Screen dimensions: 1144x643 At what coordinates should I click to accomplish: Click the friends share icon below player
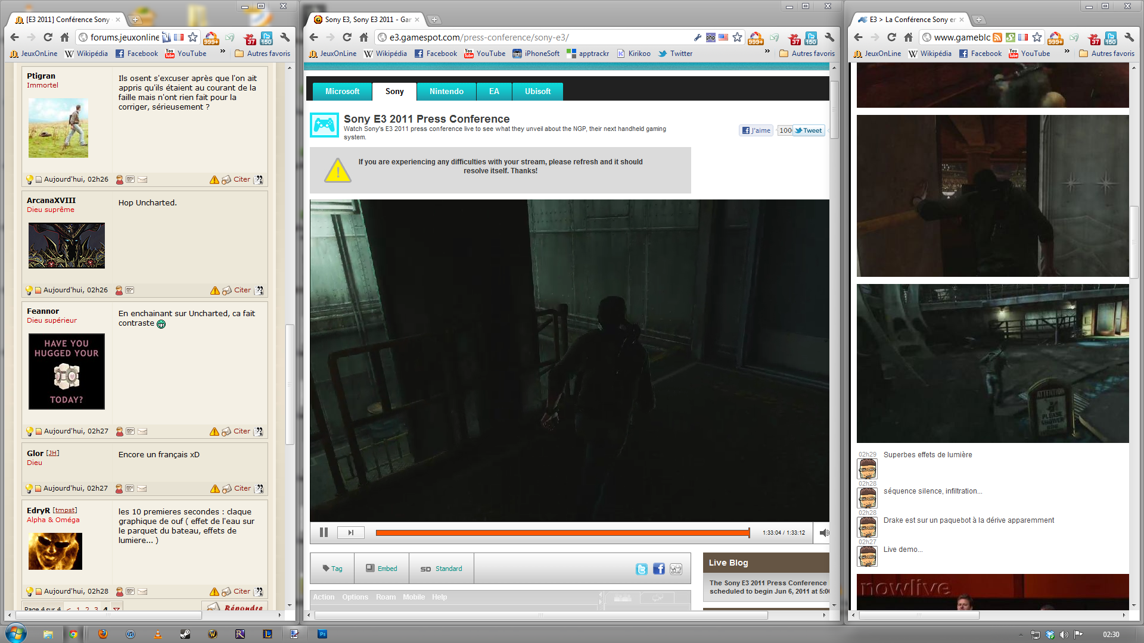point(676,569)
